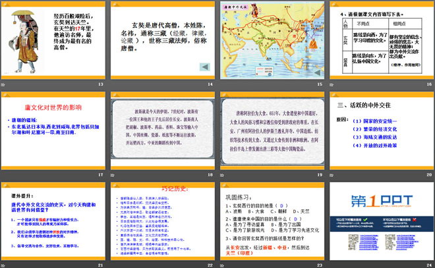Viewport: 435px width, 268px height.
Task: Click slide number label 22
Action: (x=210, y=265)
